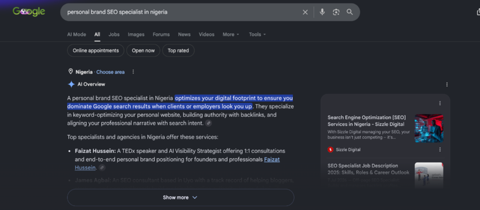480x210 pixels.
Task: Start voice search with microphone icon
Action: click(322, 12)
